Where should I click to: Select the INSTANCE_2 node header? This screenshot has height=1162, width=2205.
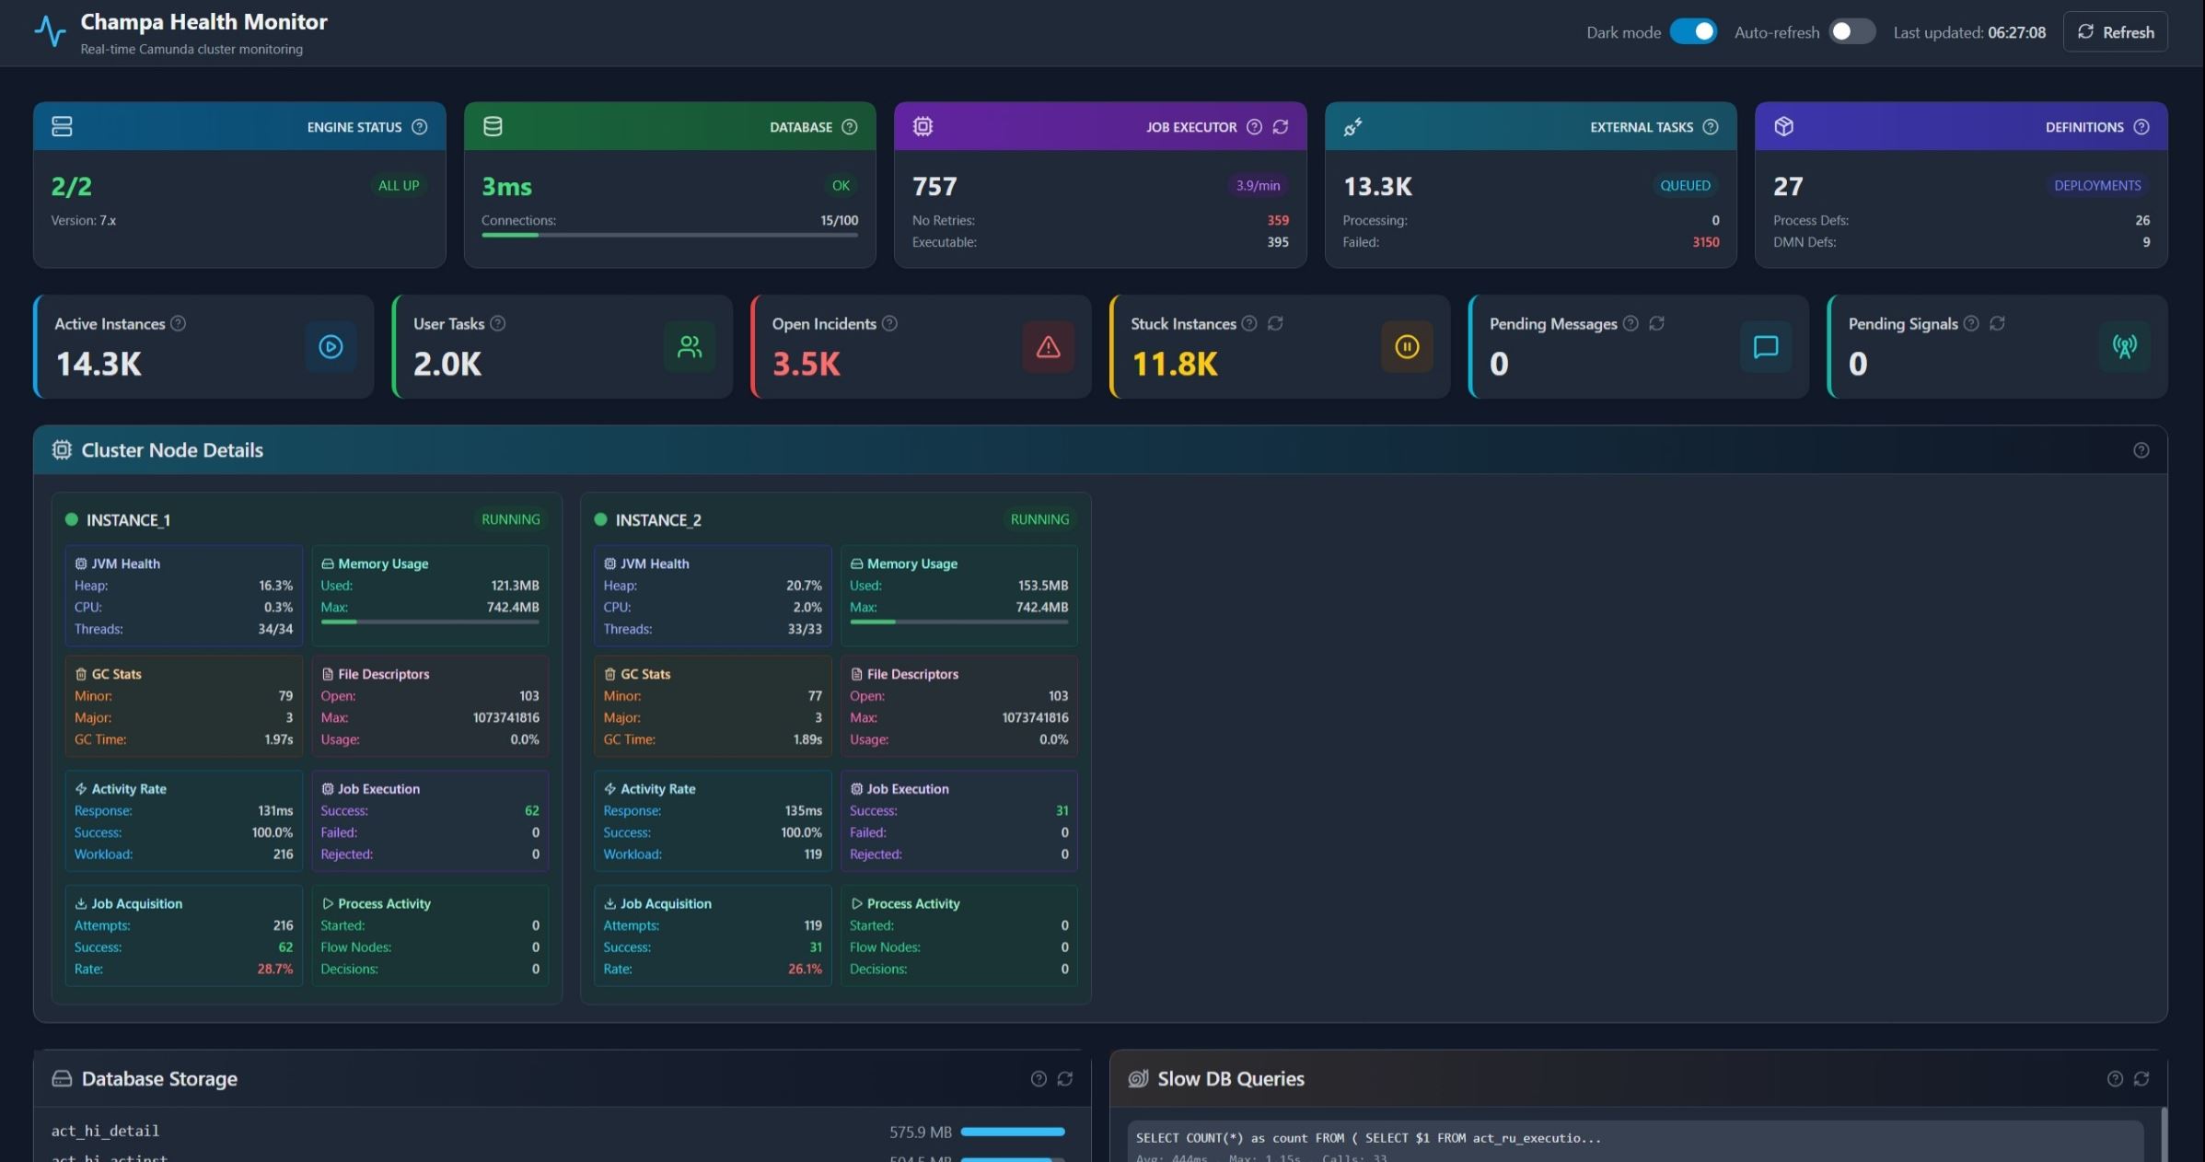(x=658, y=520)
